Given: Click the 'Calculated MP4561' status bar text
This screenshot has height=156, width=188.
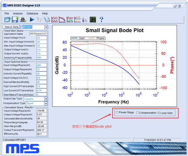Looking at the screenshot, I should tap(14, 140).
